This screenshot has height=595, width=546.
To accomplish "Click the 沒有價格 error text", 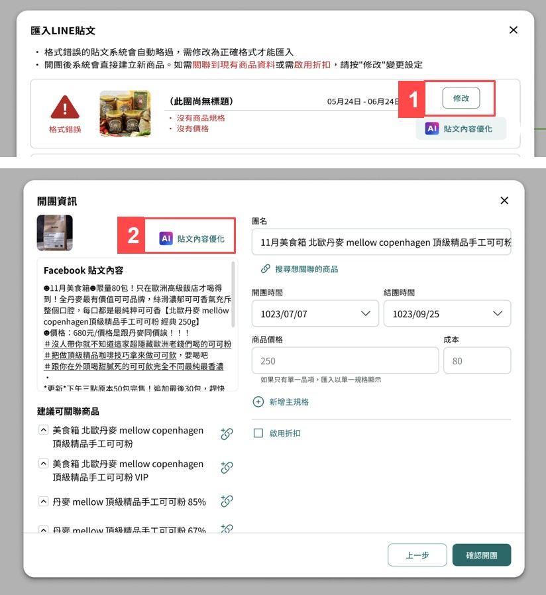I will pyautogui.click(x=193, y=129).
